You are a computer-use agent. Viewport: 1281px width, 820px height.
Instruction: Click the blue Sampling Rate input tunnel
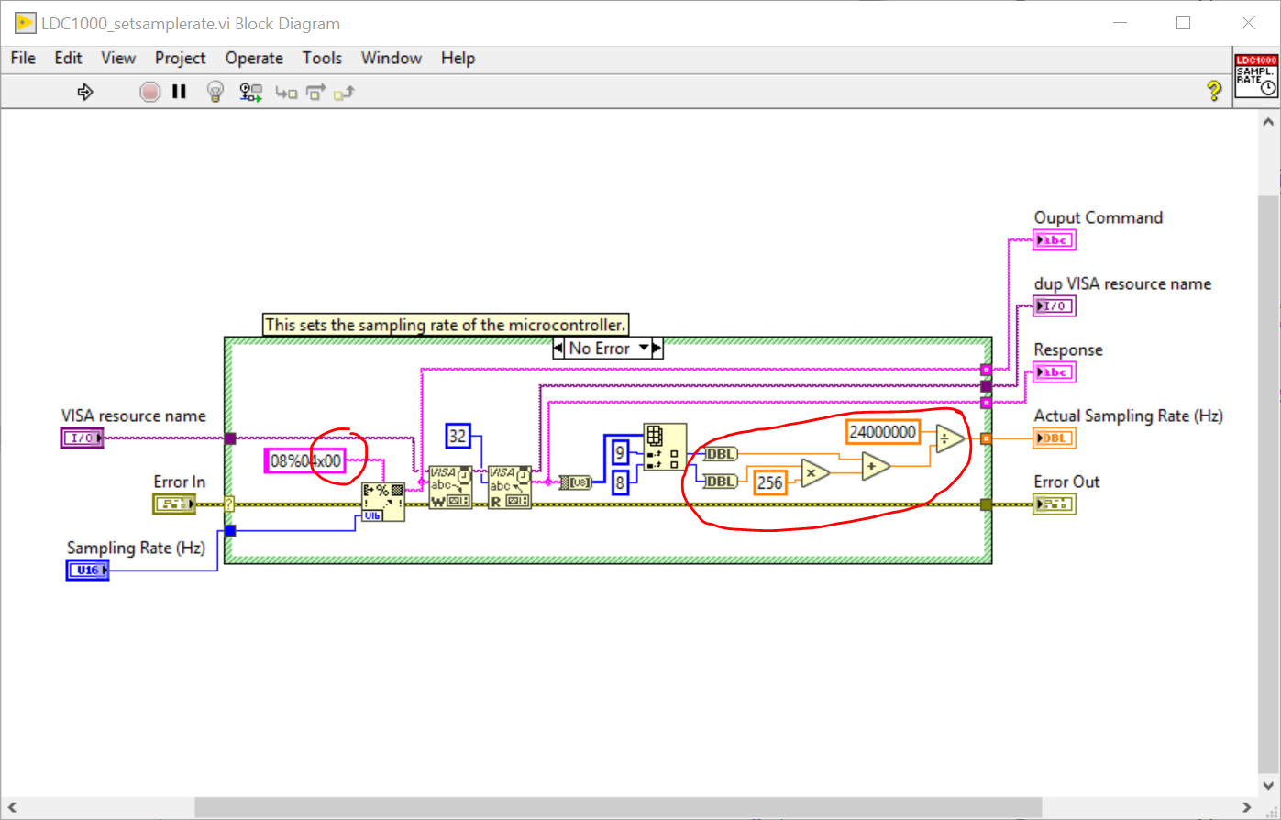(230, 530)
